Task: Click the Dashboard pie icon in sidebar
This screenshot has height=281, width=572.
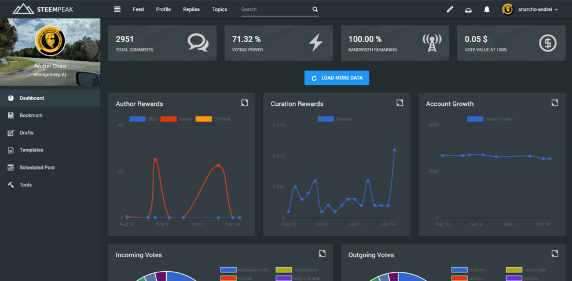Action: click(11, 98)
